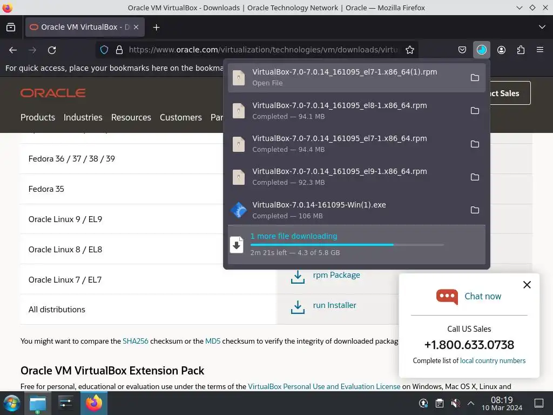Screen dimensions: 553x415
Task: Click the Contact Sales button
Action: point(510,93)
